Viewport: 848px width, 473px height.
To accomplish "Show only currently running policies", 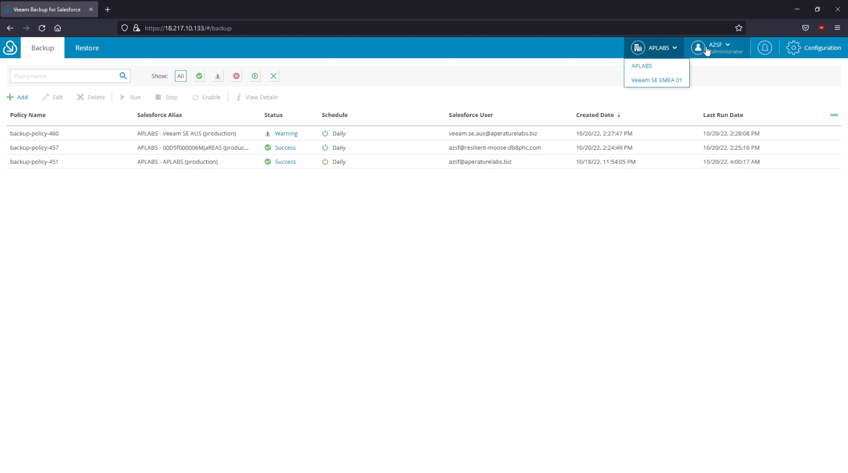I will (x=254, y=76).
